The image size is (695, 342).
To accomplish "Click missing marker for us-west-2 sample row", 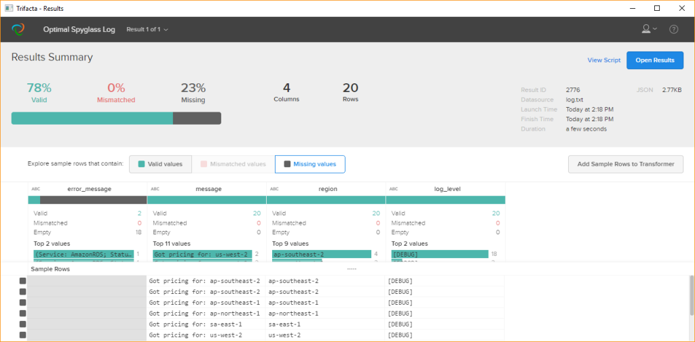I will click(x=22, y=335).
